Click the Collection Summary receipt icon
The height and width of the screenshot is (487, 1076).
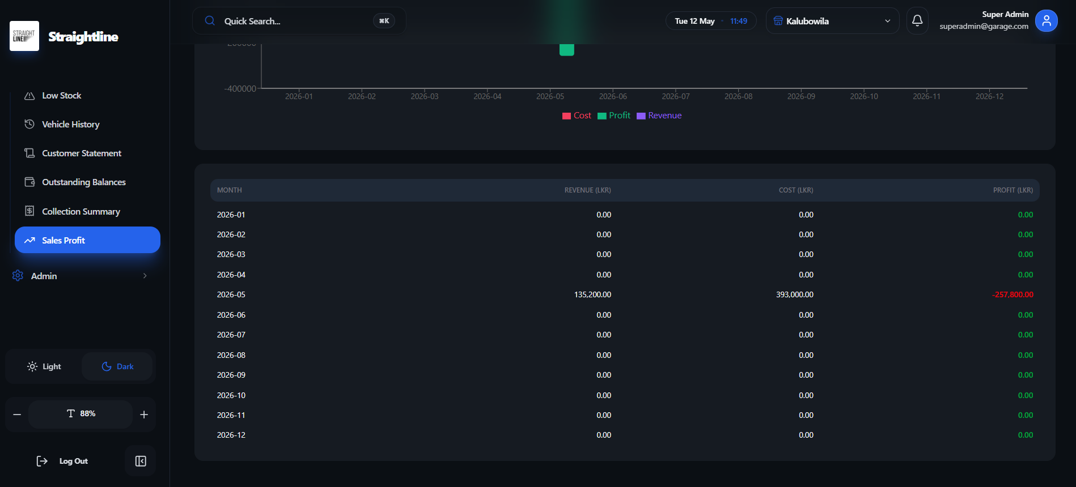[x=29, y=211]
